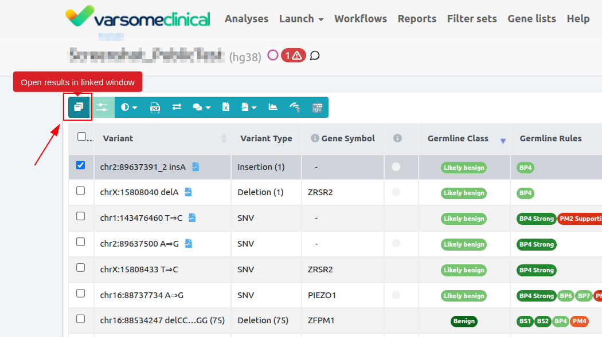602x337 pixels.
Task: Launch the IGV viewer icon
Action: [x=316, y=107]
